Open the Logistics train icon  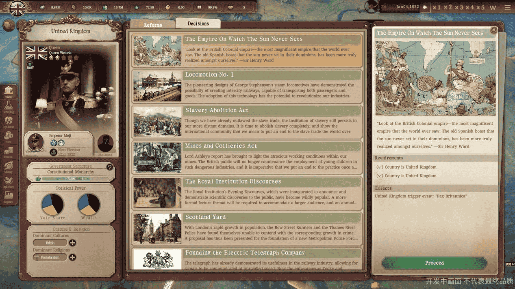[x=8, y=197]
